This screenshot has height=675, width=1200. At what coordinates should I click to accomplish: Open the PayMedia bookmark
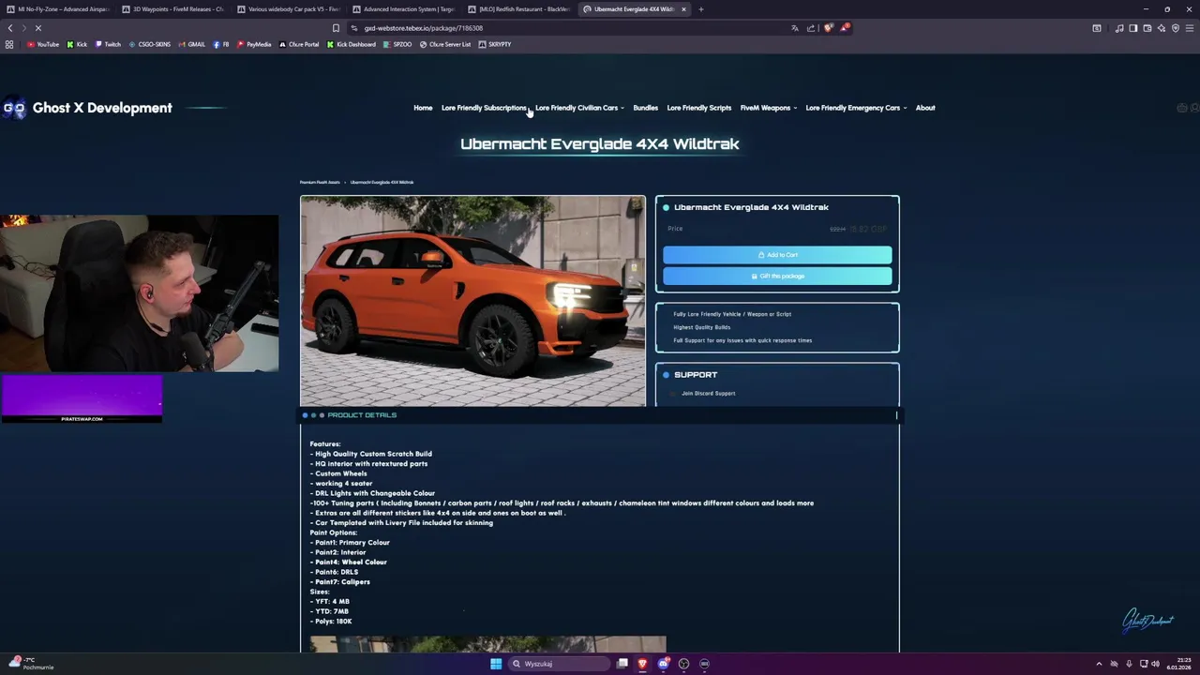pos(254,44)
